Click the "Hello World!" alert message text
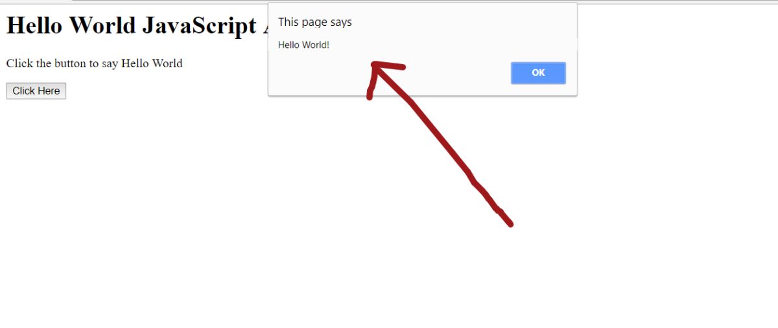 click(x=304, y=45)
